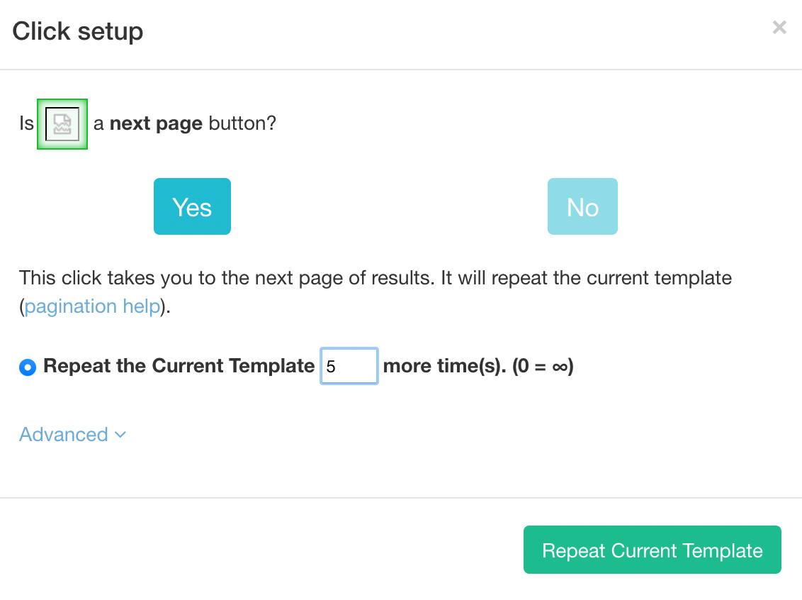
Task: Focus the repeat count input showing 5
Action: (349, 366)
